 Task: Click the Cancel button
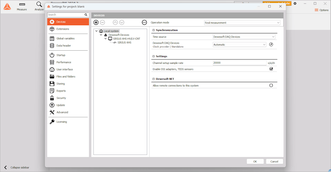pos(274,161)
